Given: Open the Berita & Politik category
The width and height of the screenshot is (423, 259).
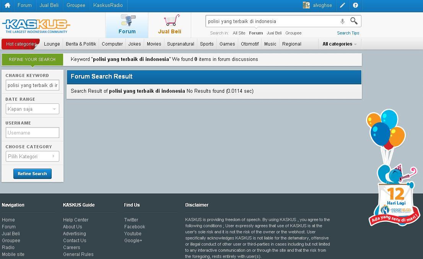Looking at the screenshot, I should (x=81, y=44).
